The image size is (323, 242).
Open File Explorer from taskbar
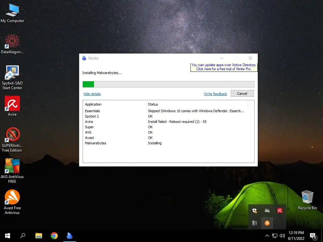[38, 236]
